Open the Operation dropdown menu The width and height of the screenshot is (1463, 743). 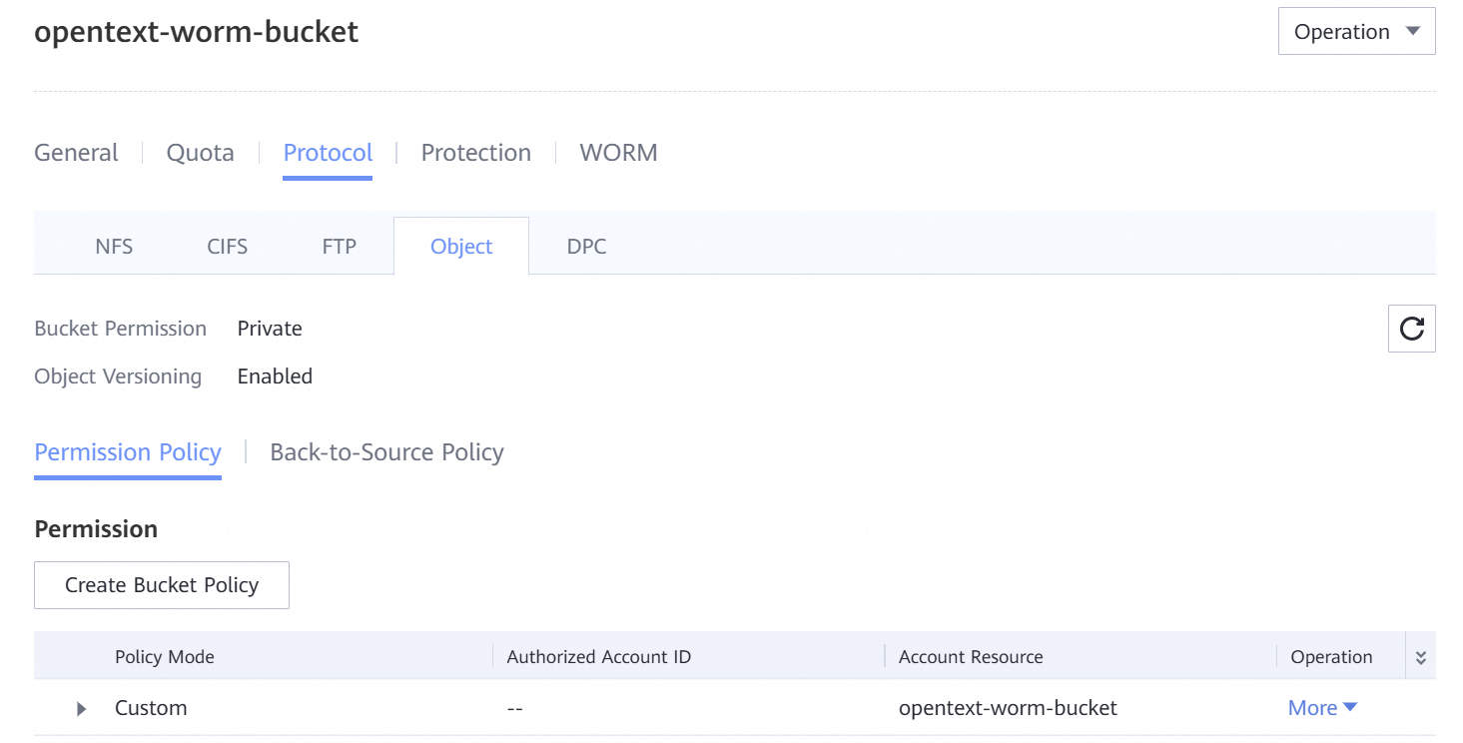coord(1356,32)
